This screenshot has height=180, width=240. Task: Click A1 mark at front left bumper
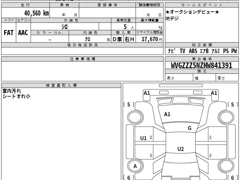147,93
